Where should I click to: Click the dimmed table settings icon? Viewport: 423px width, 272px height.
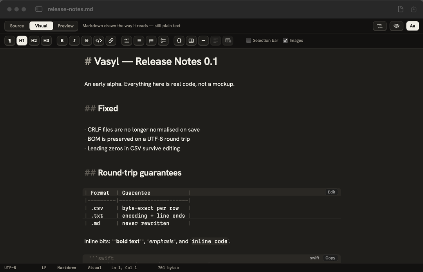tap(228, 40)
